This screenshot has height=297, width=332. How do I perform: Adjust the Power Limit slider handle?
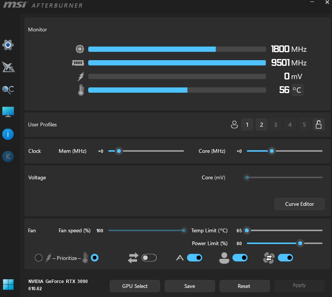click(300, 243)
